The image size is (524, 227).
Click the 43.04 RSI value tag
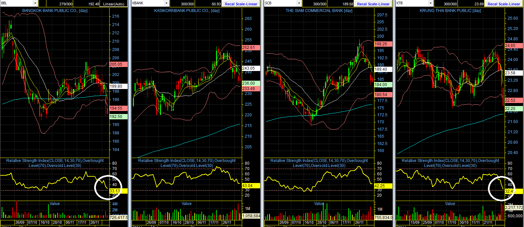point(251,186)
